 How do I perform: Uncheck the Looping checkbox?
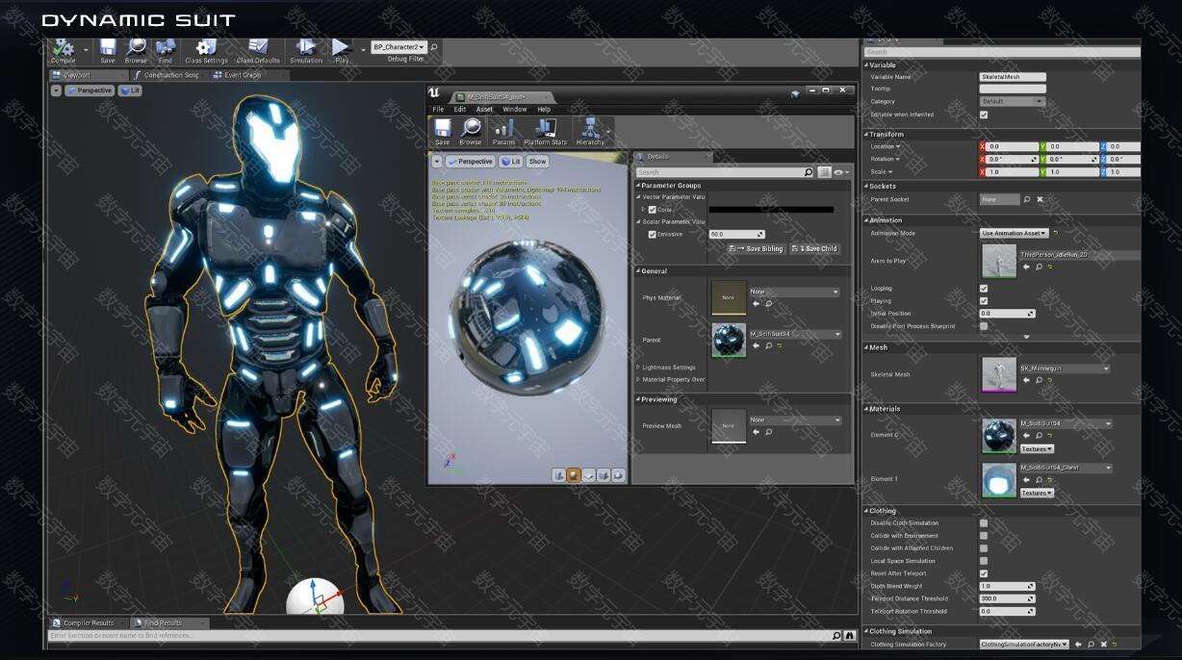(984, 289)
